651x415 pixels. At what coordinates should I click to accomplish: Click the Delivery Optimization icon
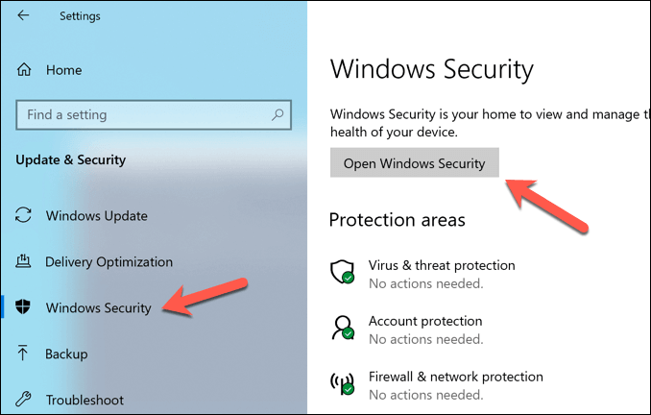pos(24,261)
